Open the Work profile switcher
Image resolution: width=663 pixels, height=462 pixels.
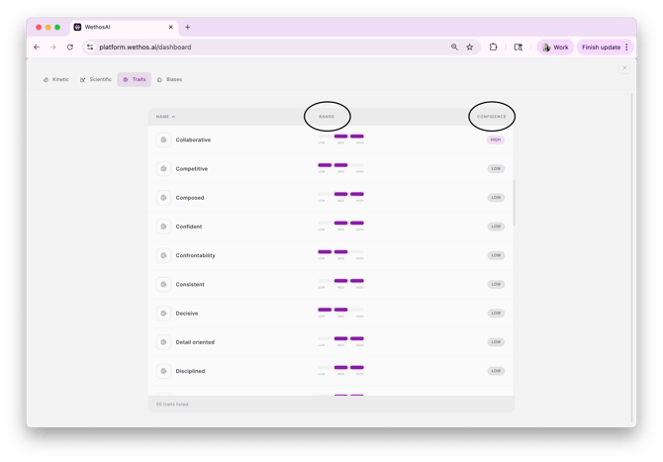pos(555,47)
